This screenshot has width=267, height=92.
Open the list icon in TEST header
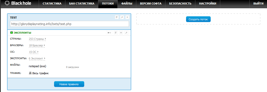(x=117, y=17)
